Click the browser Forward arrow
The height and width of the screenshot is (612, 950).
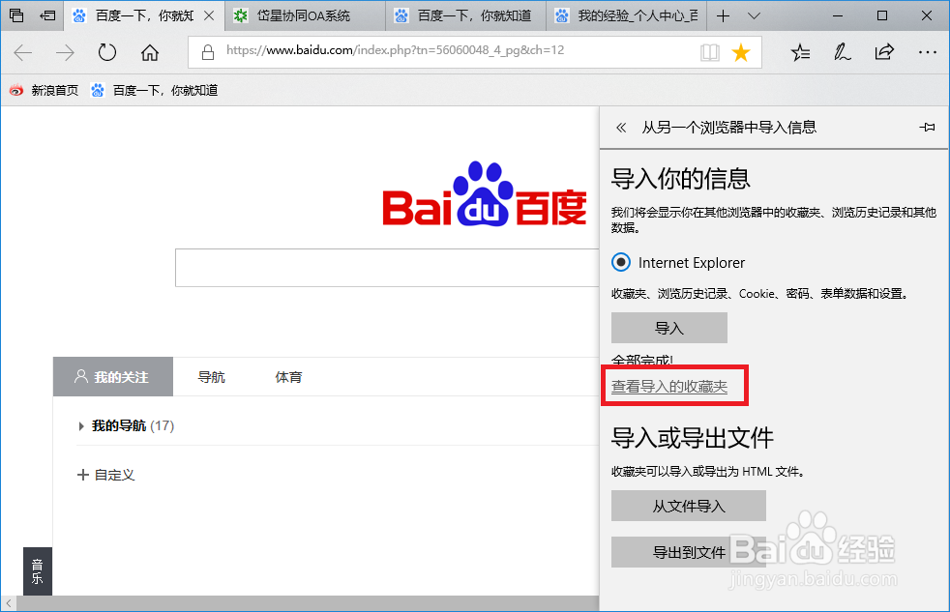click(65, 52)
